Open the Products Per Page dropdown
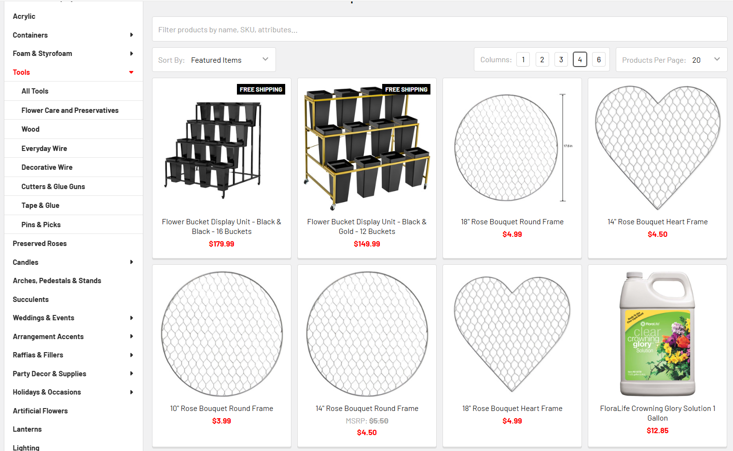The image size is (733, 451). point(671,60)
